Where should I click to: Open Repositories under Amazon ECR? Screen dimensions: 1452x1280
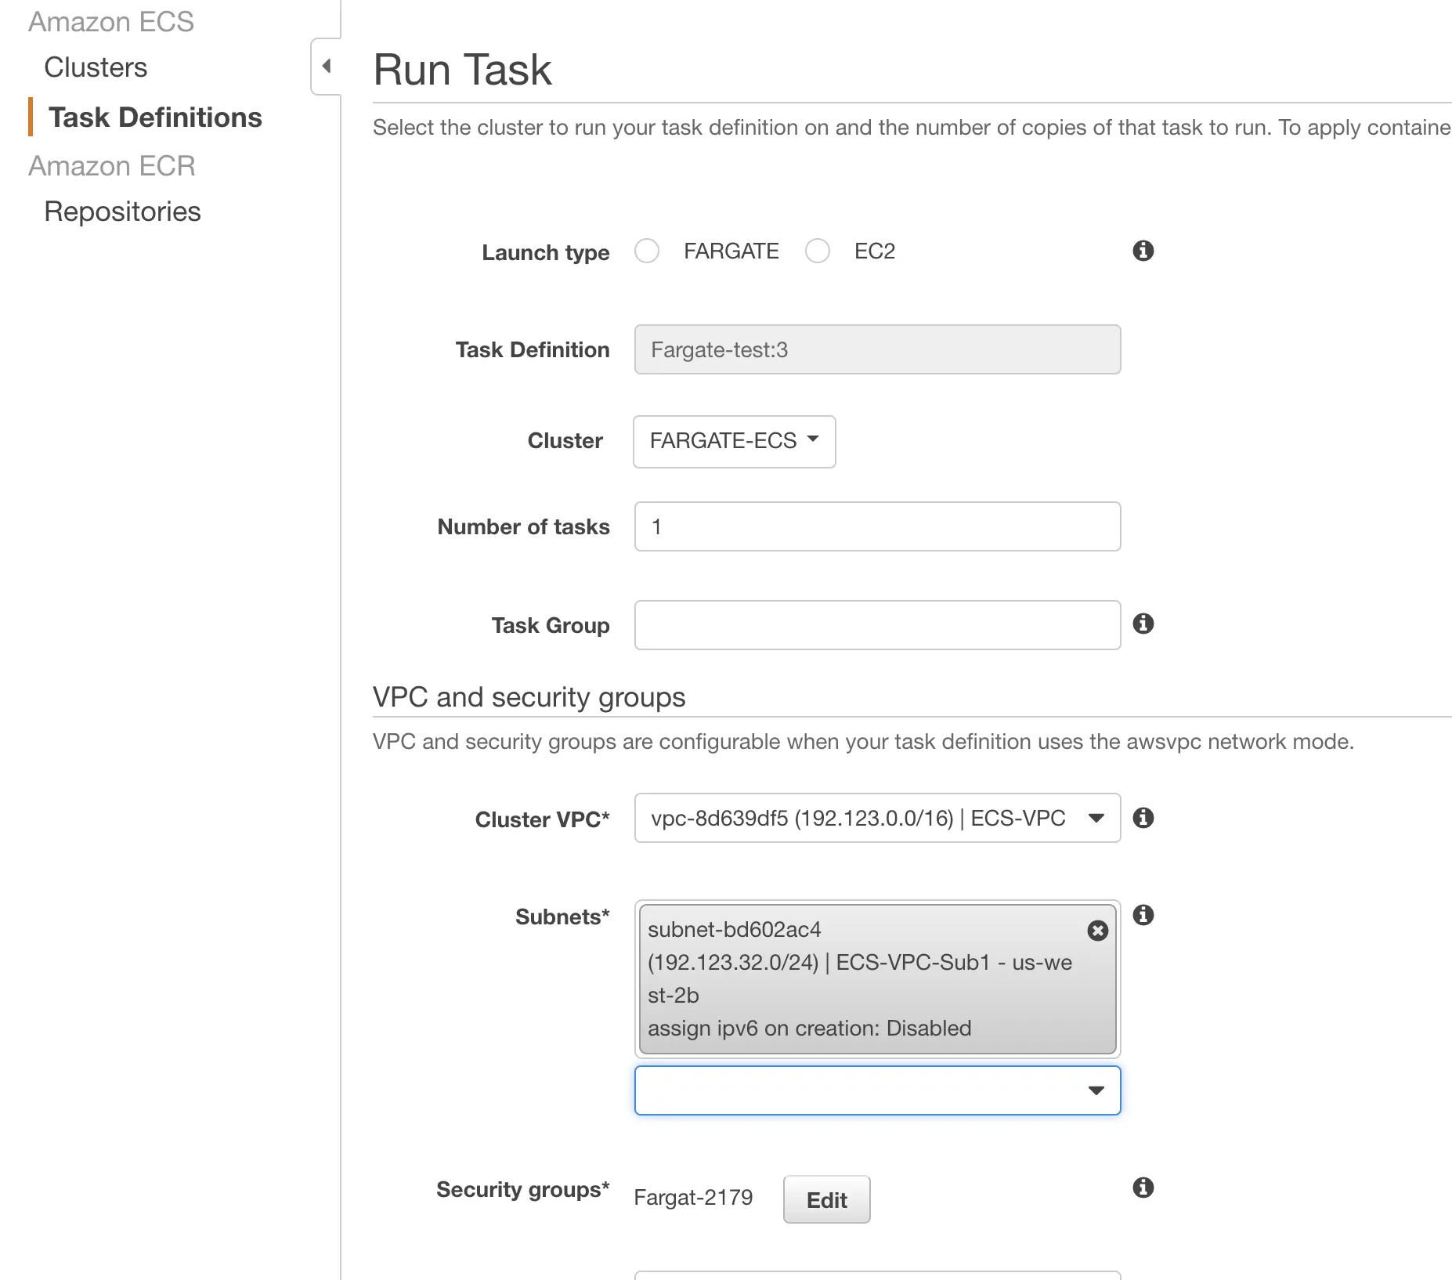coord(122,212)
